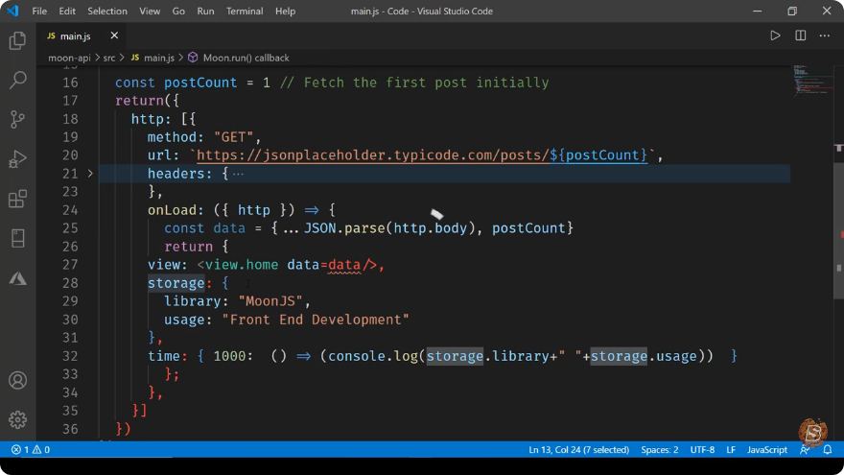
Task: Open the Run and Debug view
Action: pyautogui.click(x=17, y=159)
